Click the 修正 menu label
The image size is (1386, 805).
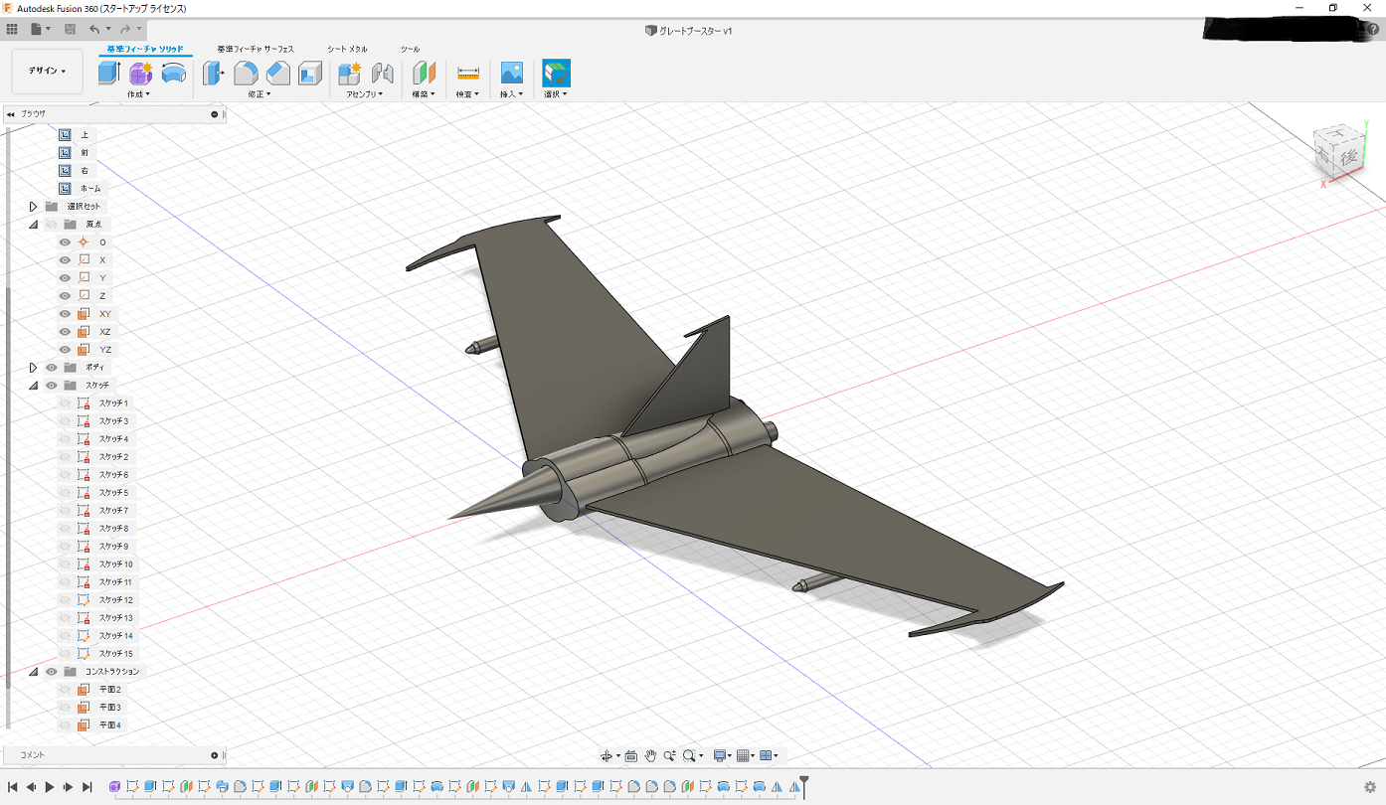pos(259,94)
